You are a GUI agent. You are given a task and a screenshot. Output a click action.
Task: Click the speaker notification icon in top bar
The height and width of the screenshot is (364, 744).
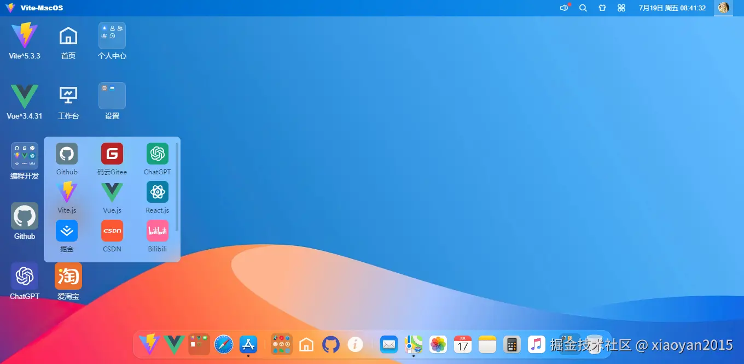pyautogui.click(x=565, y=8)
